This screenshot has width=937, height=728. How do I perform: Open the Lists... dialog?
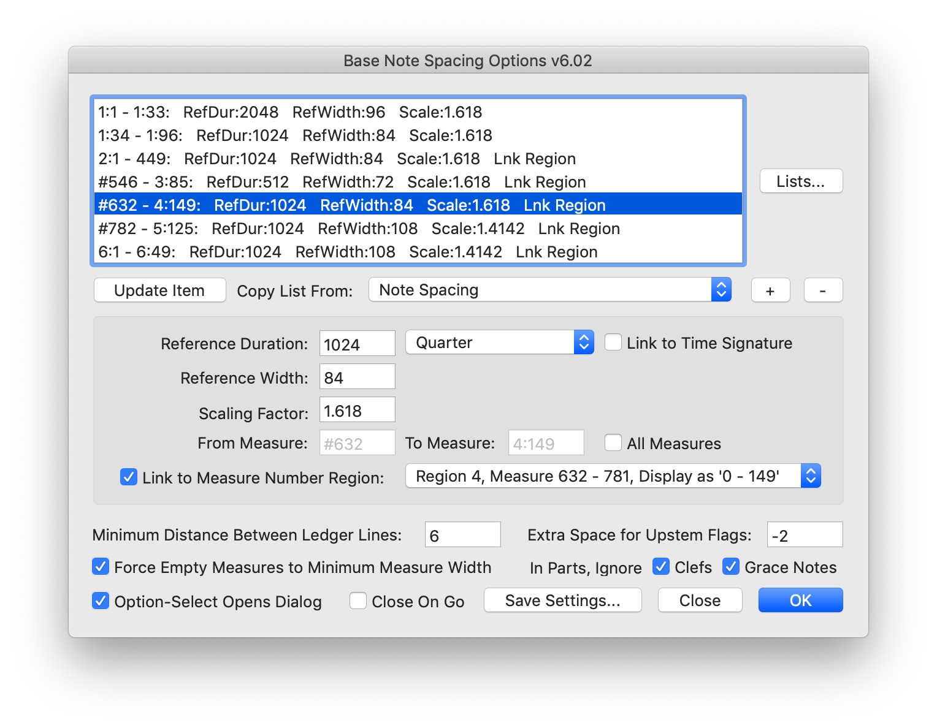(801, 181)
